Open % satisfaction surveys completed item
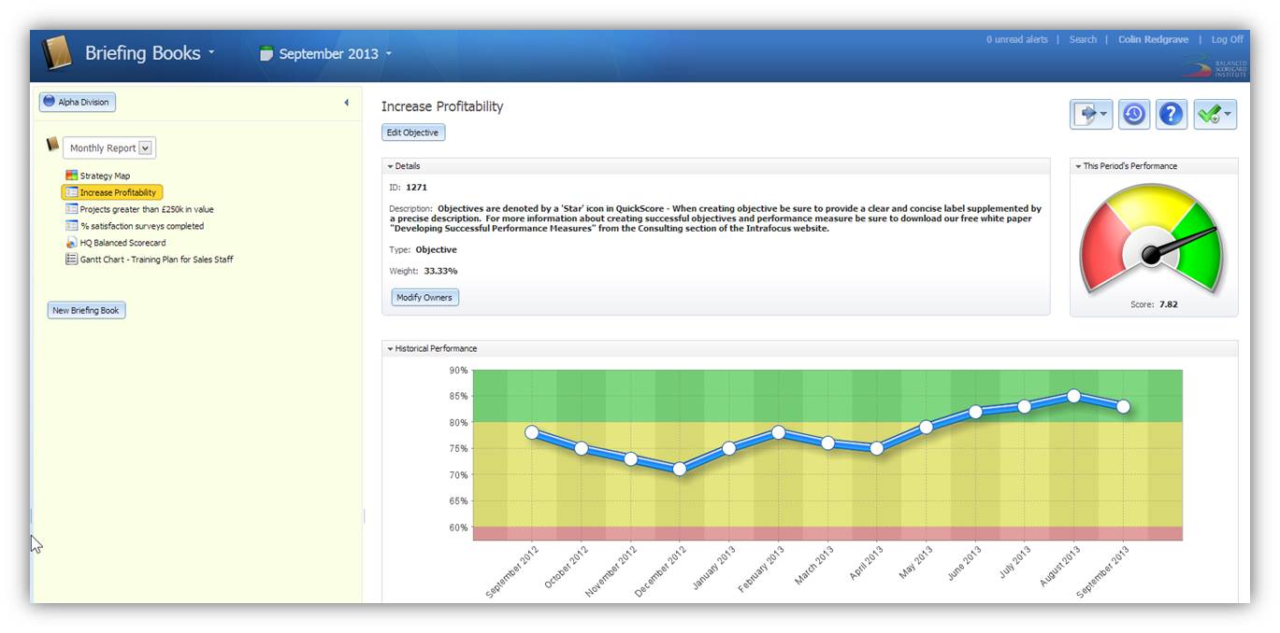The height and width of the screenshot is (633, 1280). tap(141, 226)
